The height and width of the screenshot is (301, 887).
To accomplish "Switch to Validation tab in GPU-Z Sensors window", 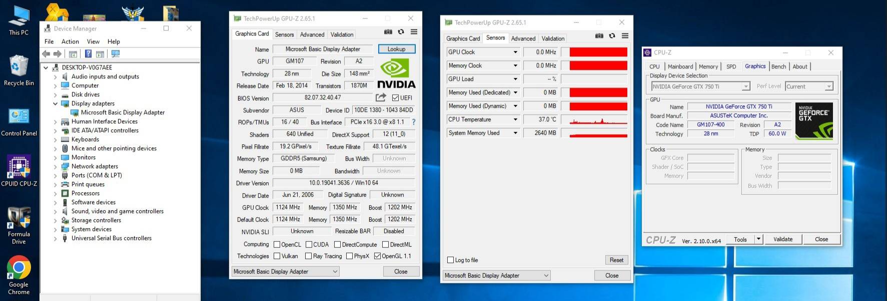I will [553, 38].
